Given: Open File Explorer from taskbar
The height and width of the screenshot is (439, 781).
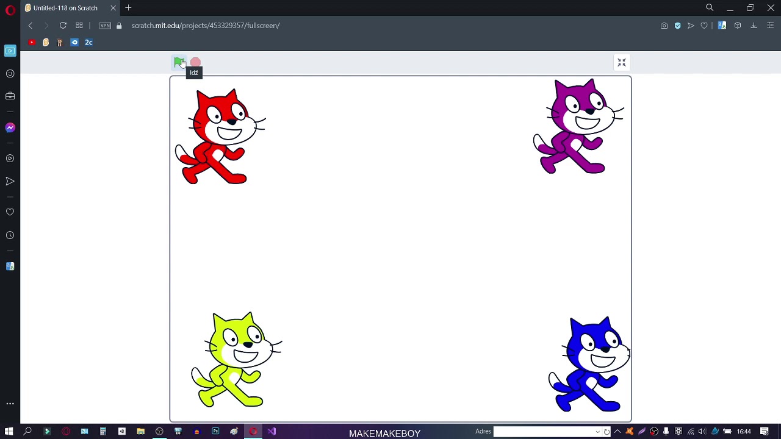Looking at the screenshot, I should (140, 431).
